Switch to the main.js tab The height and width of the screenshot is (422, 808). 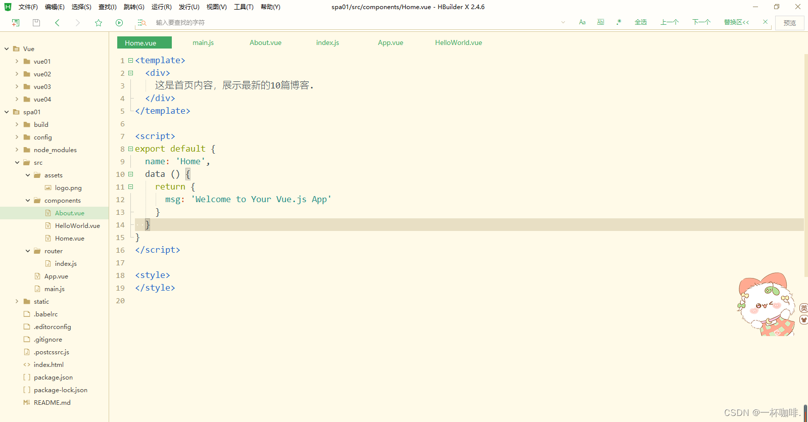point(203,43)
